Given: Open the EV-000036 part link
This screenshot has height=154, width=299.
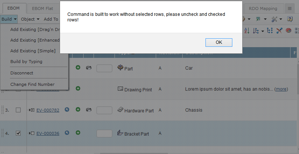Looking at the screenshot, I should (x=48, y=133).
